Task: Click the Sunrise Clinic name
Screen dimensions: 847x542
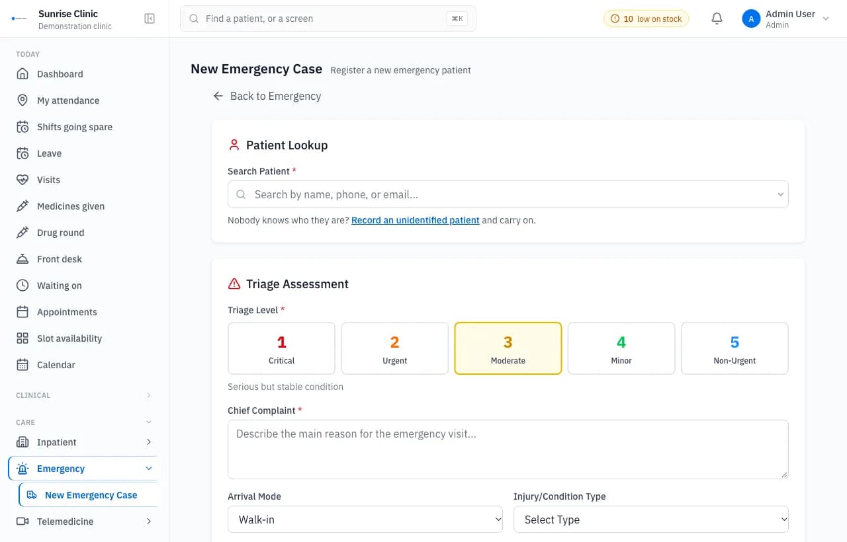Action: point(68,13)
